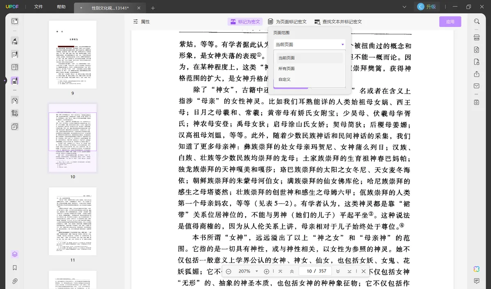Open the Edit PDF tool in left sidebar
The width and height of the screenshot is (491, 289).
[15, 54]
